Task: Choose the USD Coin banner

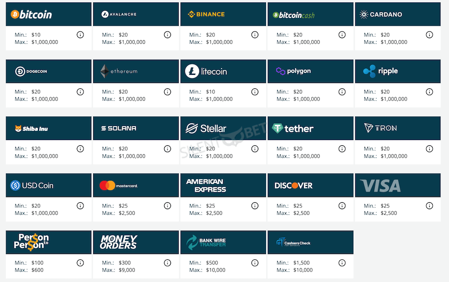Action: point(48,185)
